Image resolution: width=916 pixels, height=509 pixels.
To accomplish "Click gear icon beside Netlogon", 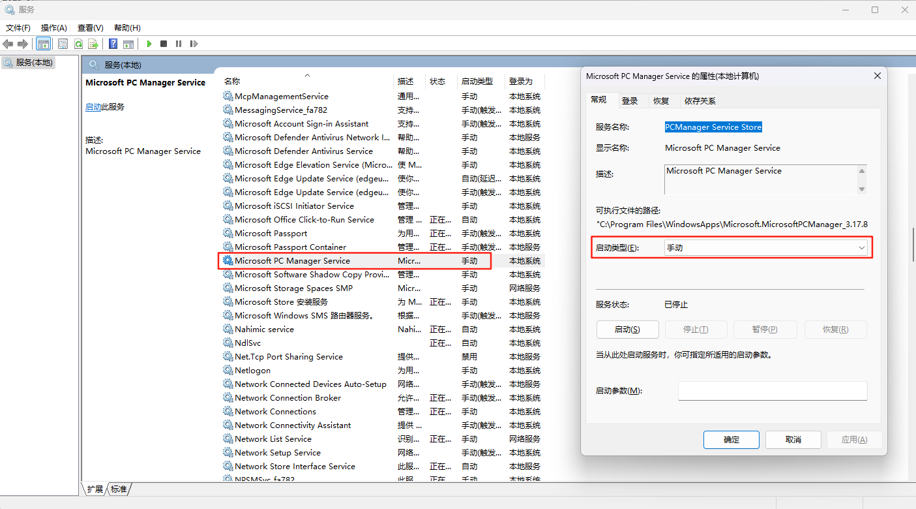I will pyautogui.click(x=228, y=370).
